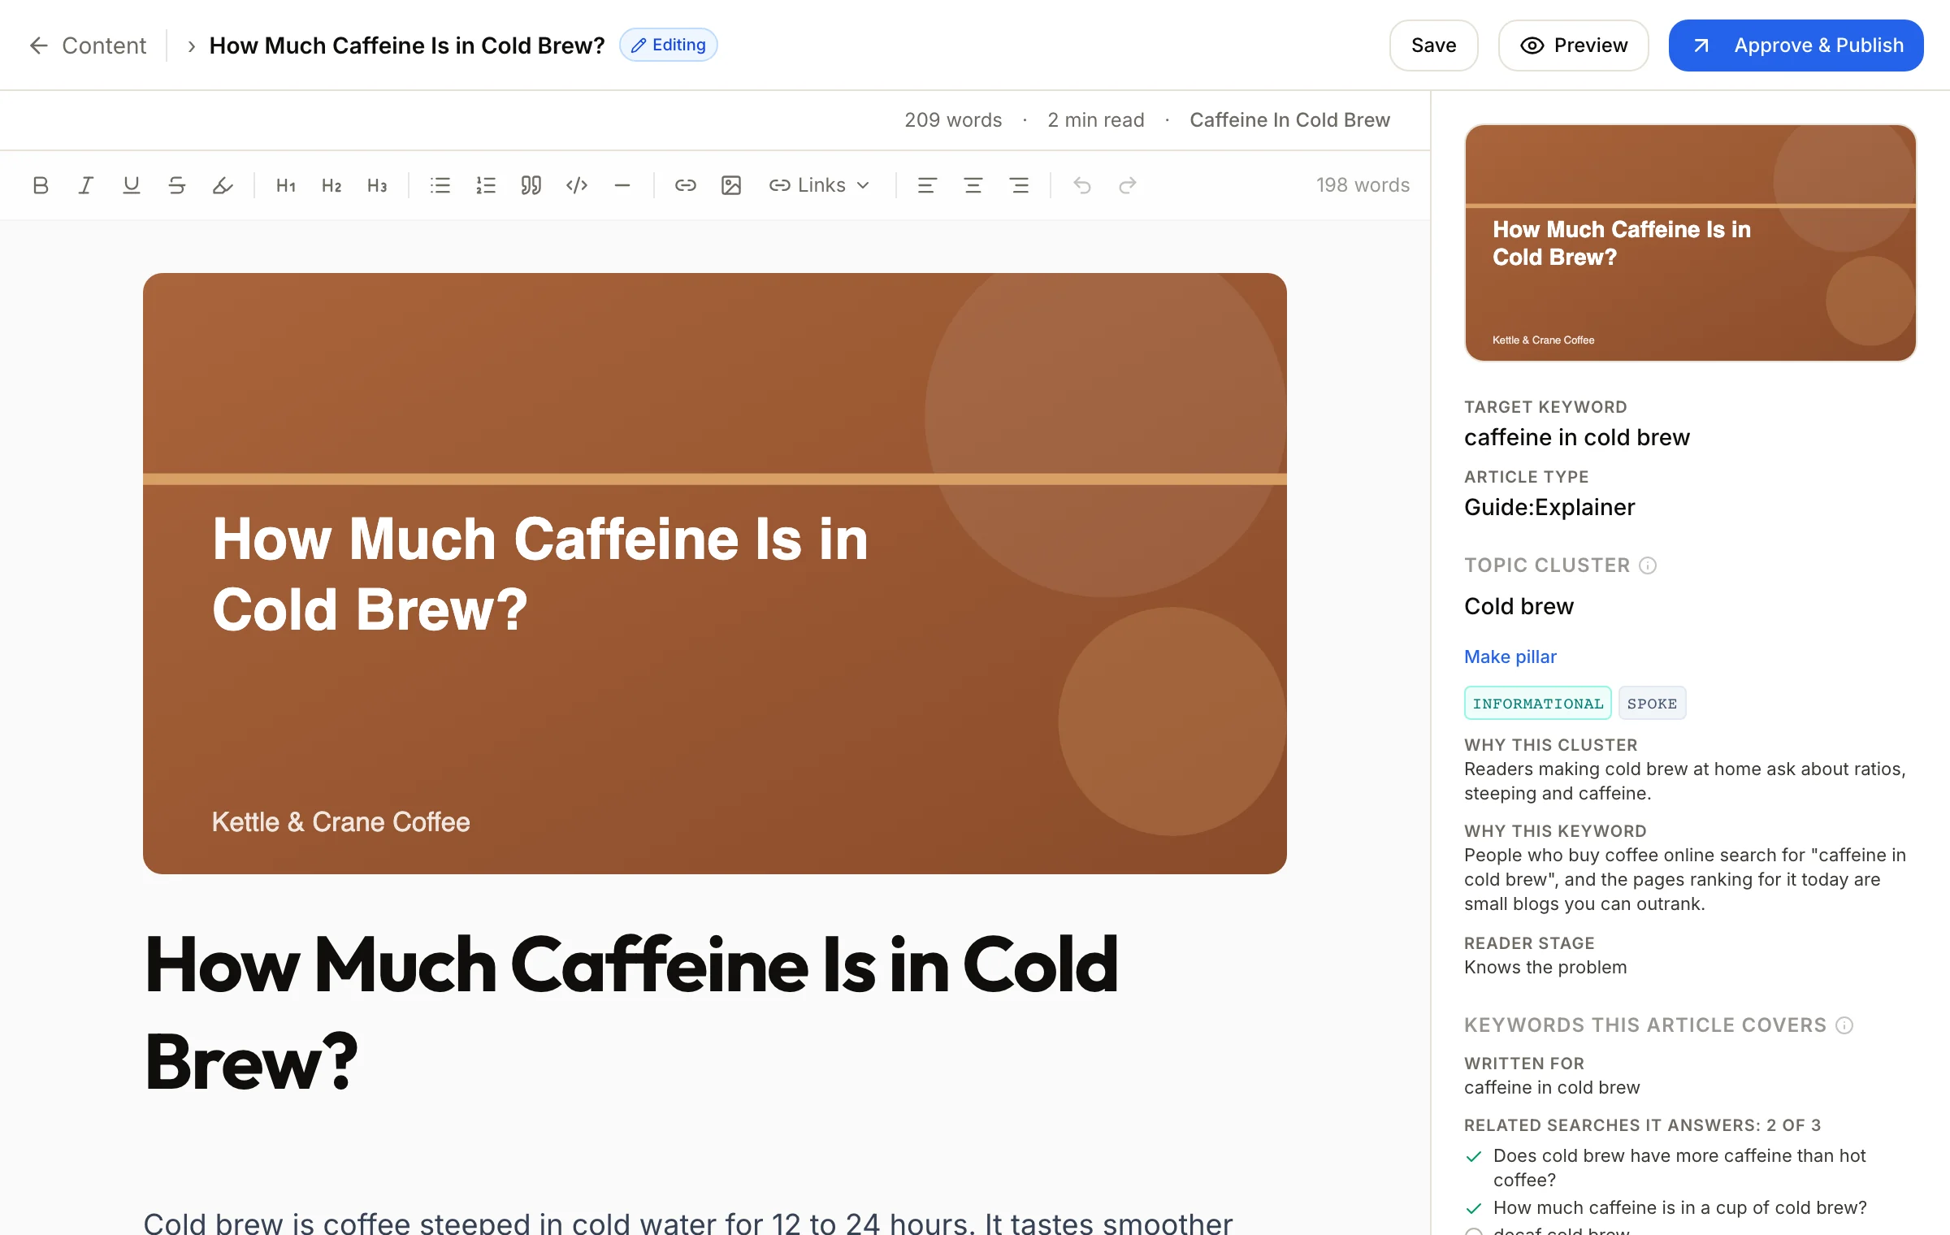Click the 'Knows the problem' reader stage

point(1545,967)
